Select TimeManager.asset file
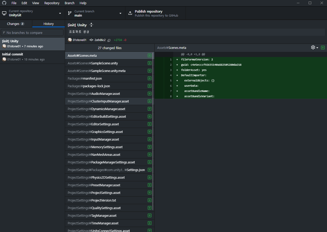Screen dimensions: 327x232 click(109, 223)
